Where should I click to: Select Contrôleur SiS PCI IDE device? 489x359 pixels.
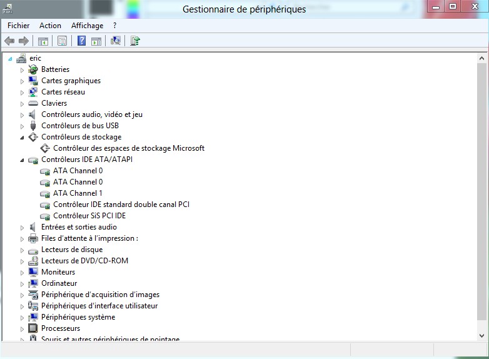(x=89, y=216)
